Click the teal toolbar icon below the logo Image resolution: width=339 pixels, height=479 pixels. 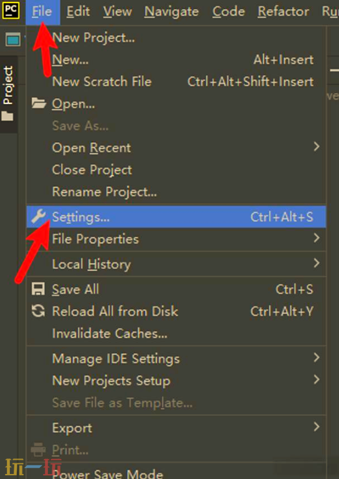13,40
